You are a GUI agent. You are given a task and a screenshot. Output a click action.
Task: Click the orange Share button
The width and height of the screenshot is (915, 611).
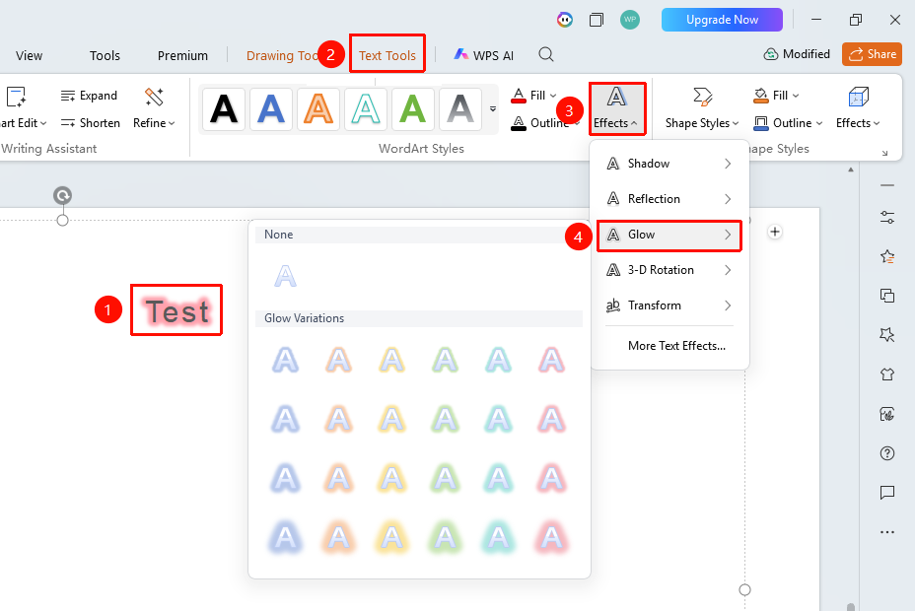point(872,54)
